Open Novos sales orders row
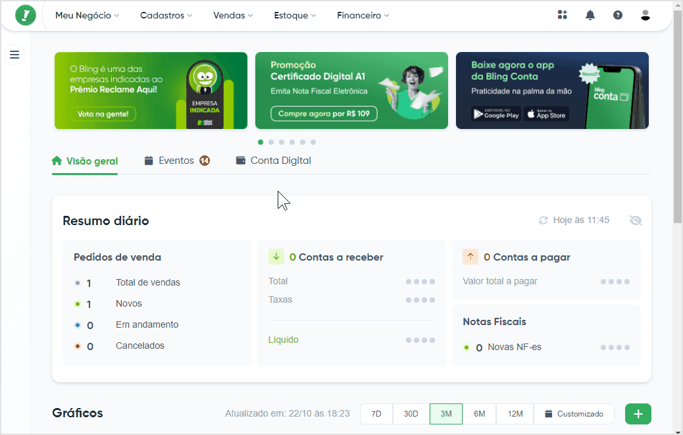The image size is (683, 435). (108, 303)
